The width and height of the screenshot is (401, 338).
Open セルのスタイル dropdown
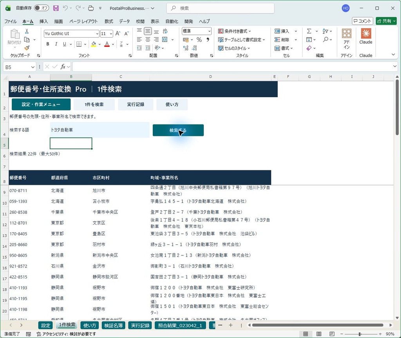(234, 48)
